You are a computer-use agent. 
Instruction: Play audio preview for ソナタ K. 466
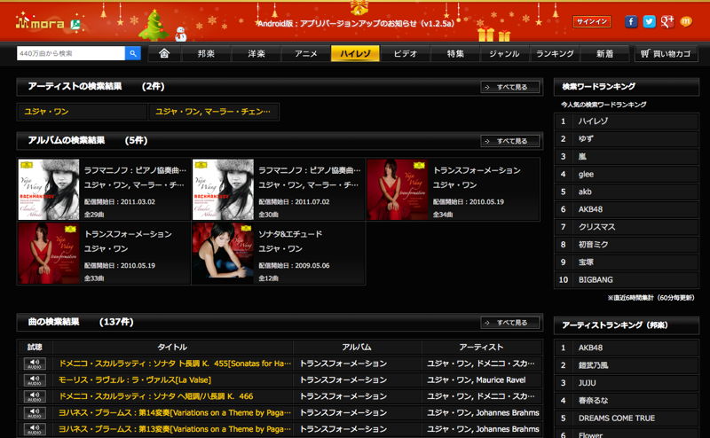coord(35,396)
